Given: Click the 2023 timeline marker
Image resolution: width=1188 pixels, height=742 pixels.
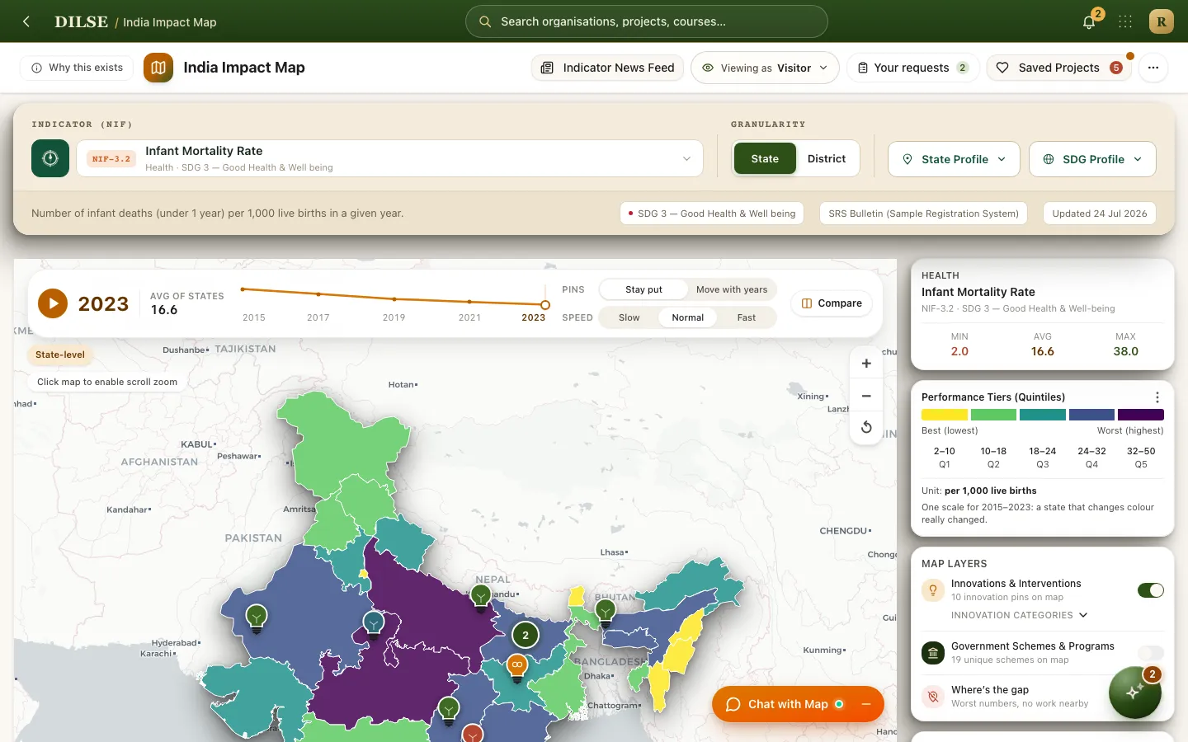Looking at the screenshot, I should [545, 305].
